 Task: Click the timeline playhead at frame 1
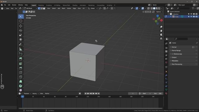[22, 97]
